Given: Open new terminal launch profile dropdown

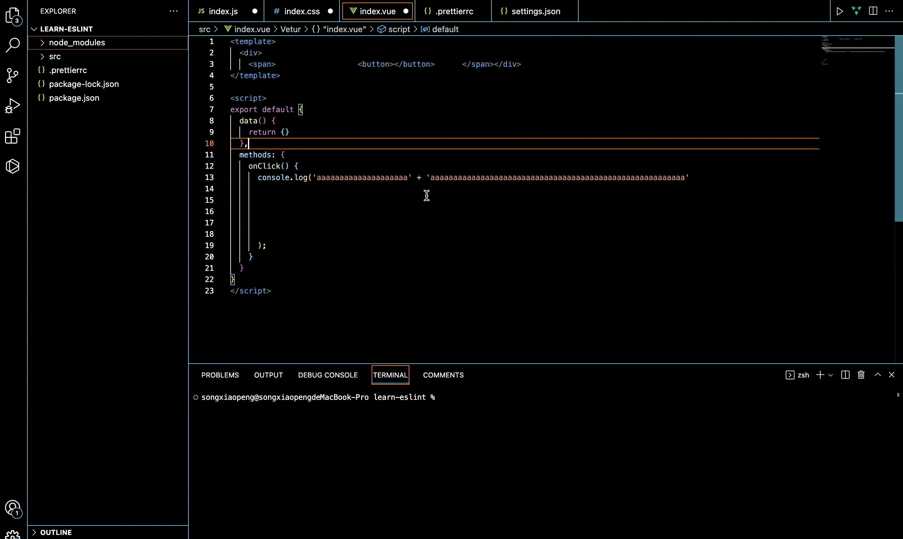Looking at the screenshot, I should coord(830,375).
